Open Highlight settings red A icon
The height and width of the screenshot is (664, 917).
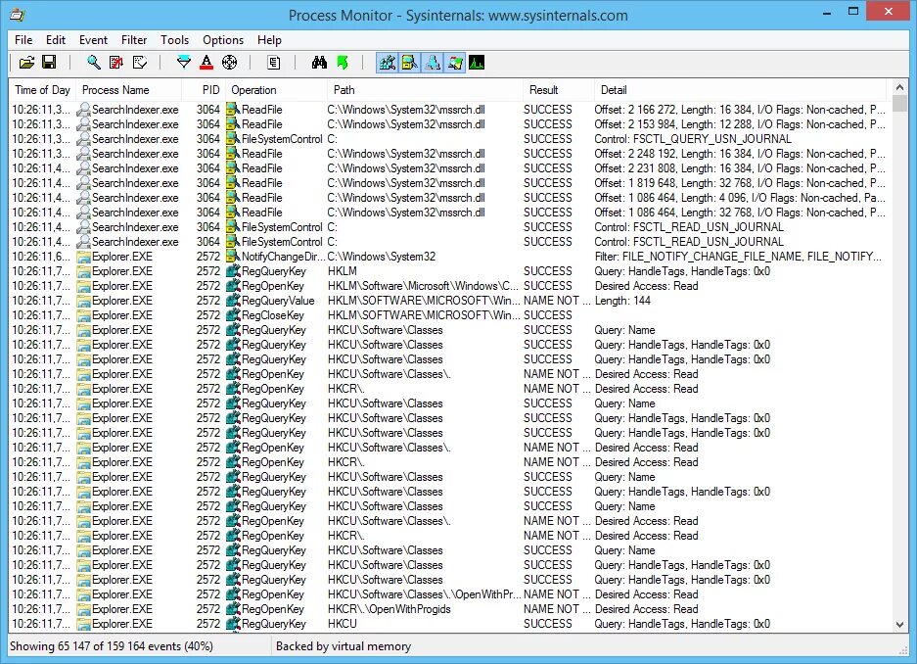[206, 62]
